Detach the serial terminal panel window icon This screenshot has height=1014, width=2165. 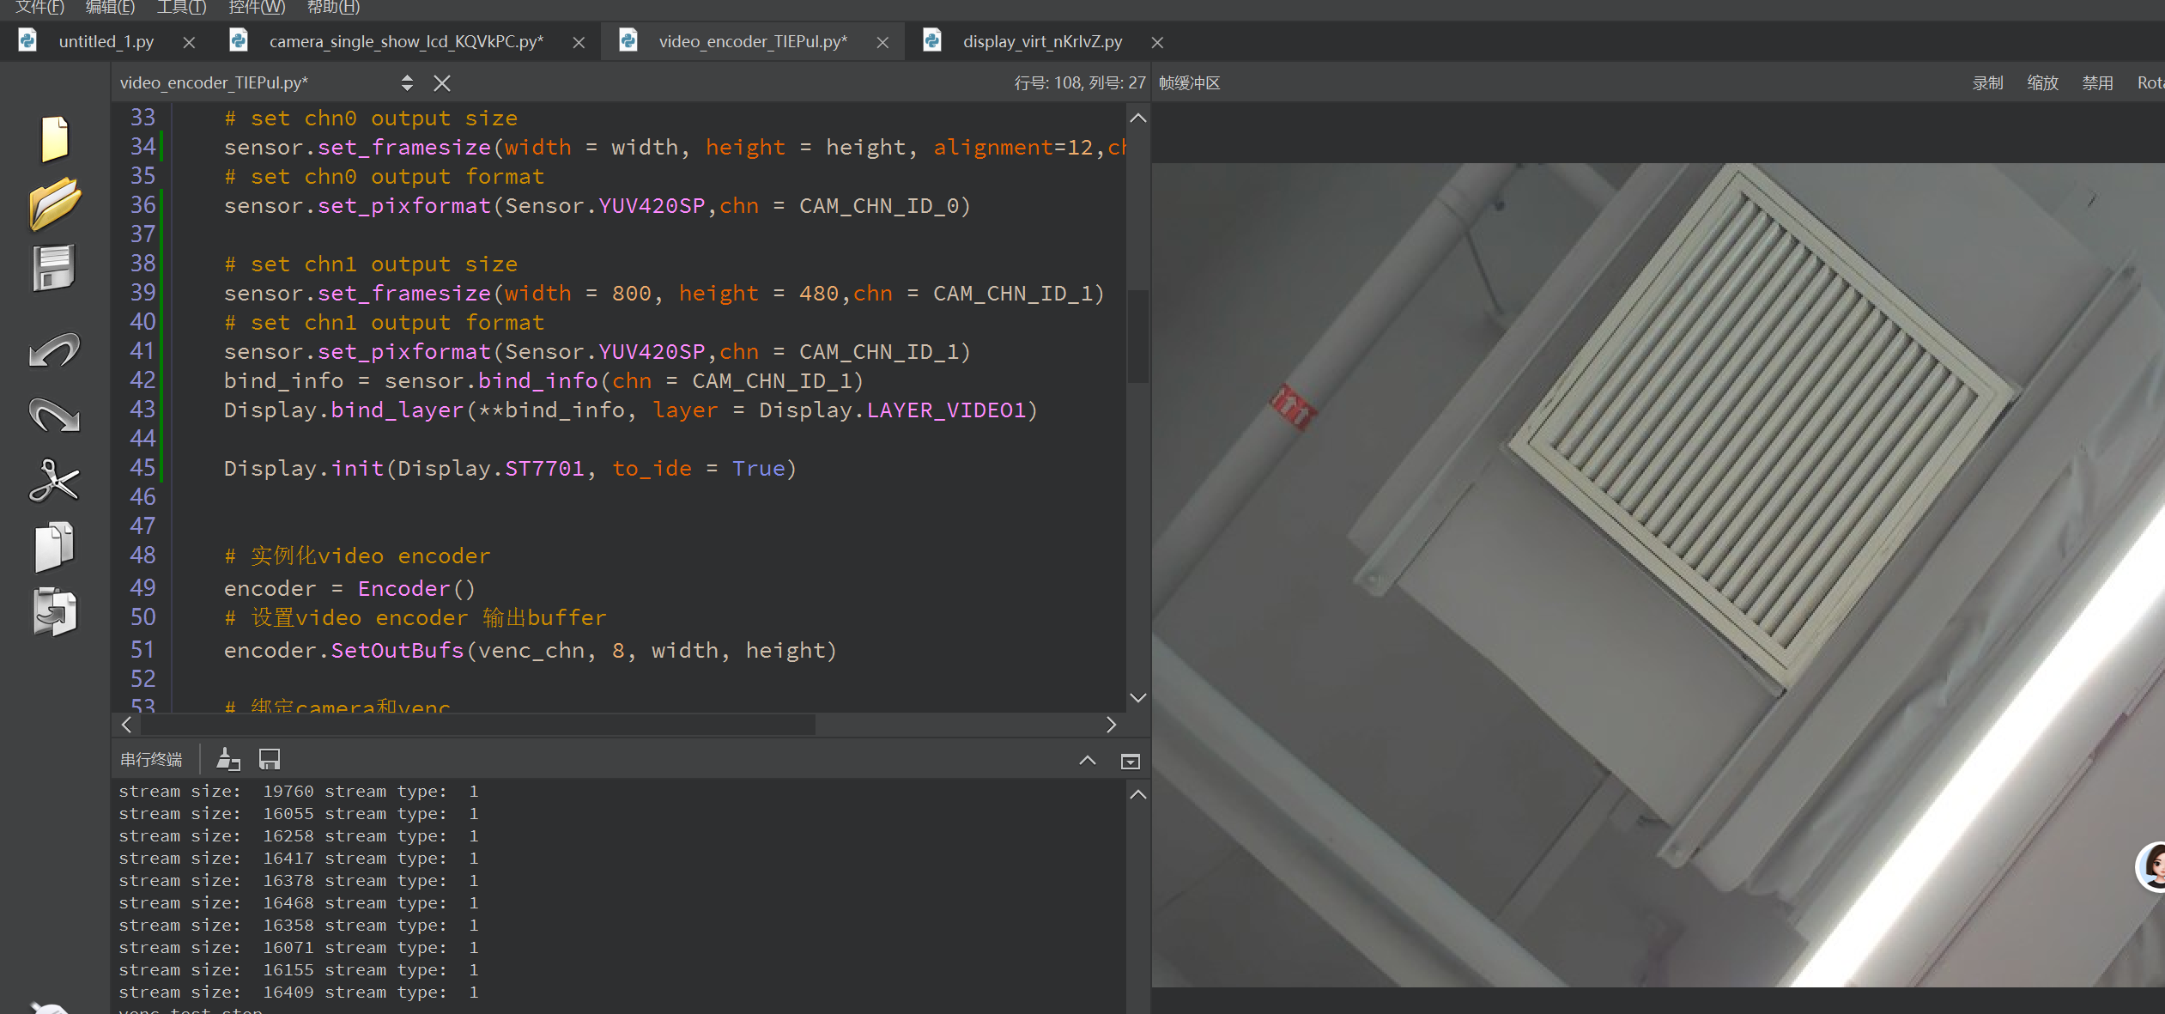tap(1131, 761)
